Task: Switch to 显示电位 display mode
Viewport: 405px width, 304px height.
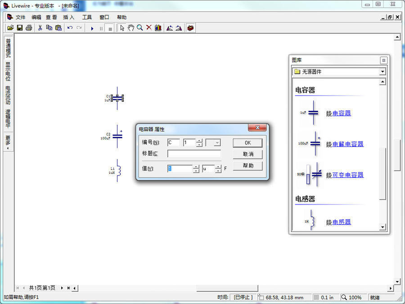Action: click(8, 71)
